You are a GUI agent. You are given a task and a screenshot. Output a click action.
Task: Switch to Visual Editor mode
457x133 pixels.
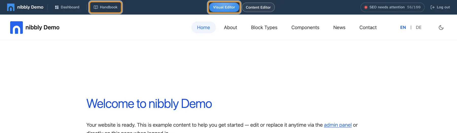tap(224, 7)
